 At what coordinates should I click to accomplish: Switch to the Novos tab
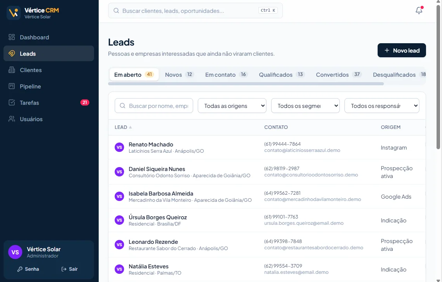pyautogui.click(x=179, y=74)
